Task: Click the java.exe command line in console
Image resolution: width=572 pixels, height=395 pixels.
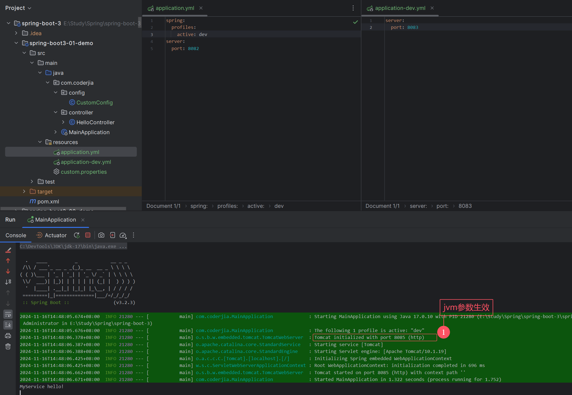Action: tap(73, 246)
